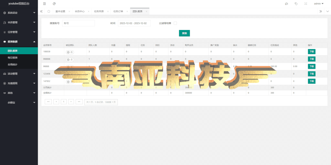Toggle 锁定团队 switch for account 100030
The image size is (331, 165).
[x=70, y=52]
